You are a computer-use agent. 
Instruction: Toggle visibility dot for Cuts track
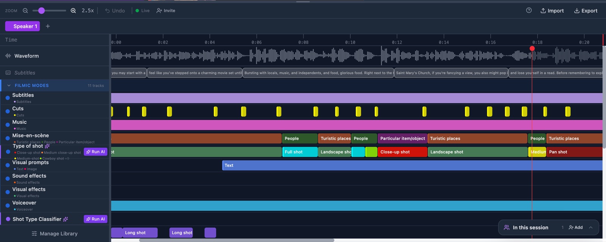click(8, 111)
